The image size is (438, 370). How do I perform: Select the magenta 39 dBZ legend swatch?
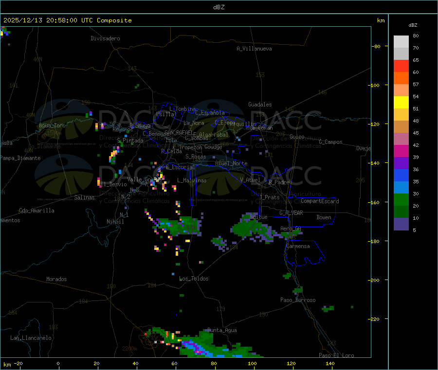(x=401, y=151)
